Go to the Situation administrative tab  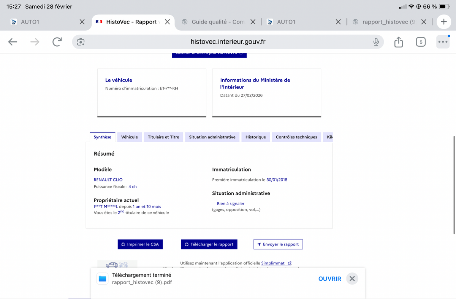point(212,137)
